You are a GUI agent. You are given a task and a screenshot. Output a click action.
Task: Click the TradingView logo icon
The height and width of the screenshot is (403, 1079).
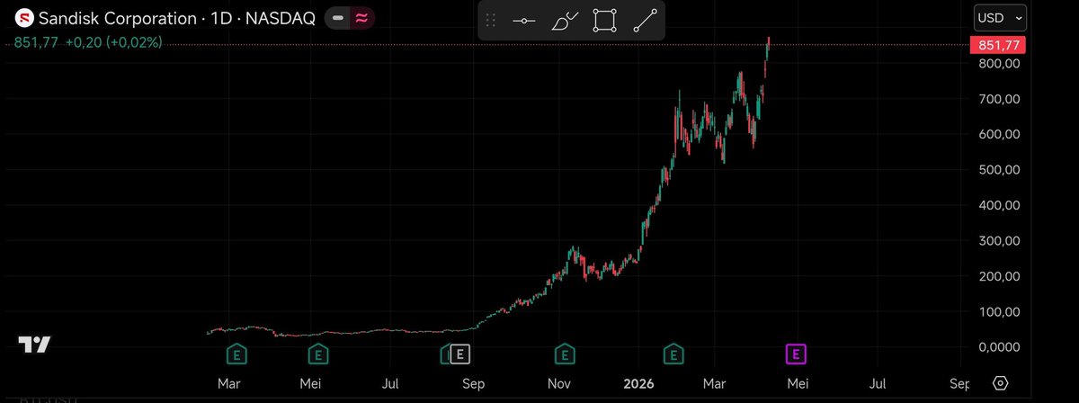(x=35, y=345)
